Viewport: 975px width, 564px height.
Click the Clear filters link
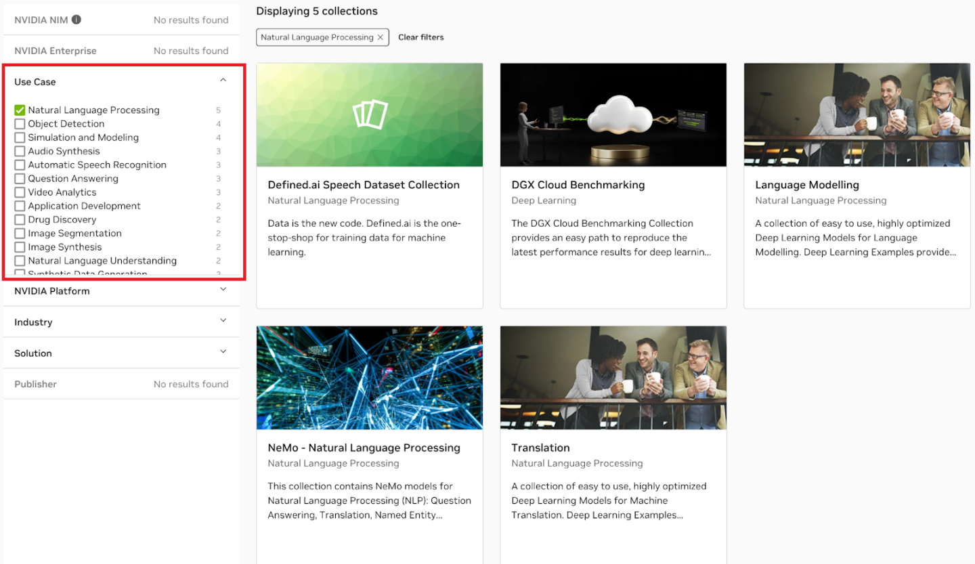coord(421,37)
